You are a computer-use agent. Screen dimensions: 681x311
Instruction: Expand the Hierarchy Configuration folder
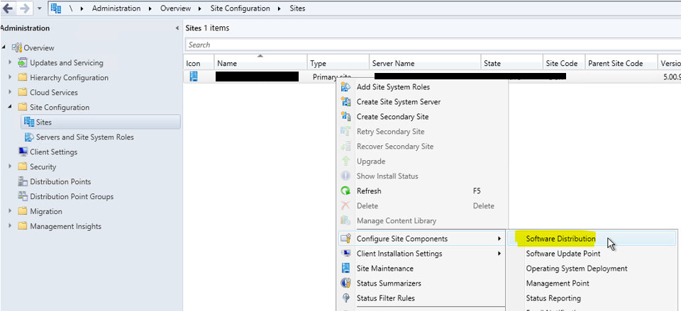click(x=10, y=78)
